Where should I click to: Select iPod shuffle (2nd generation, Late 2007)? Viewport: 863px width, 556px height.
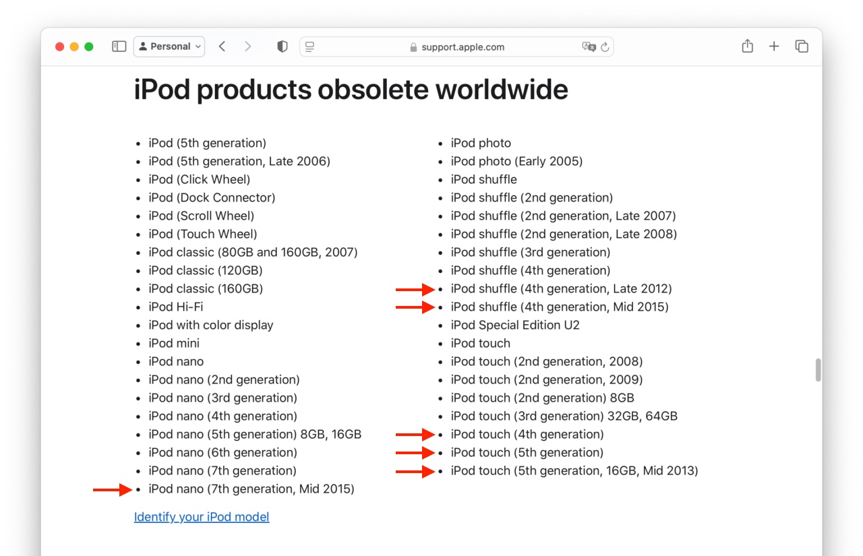tap(564, 216)
